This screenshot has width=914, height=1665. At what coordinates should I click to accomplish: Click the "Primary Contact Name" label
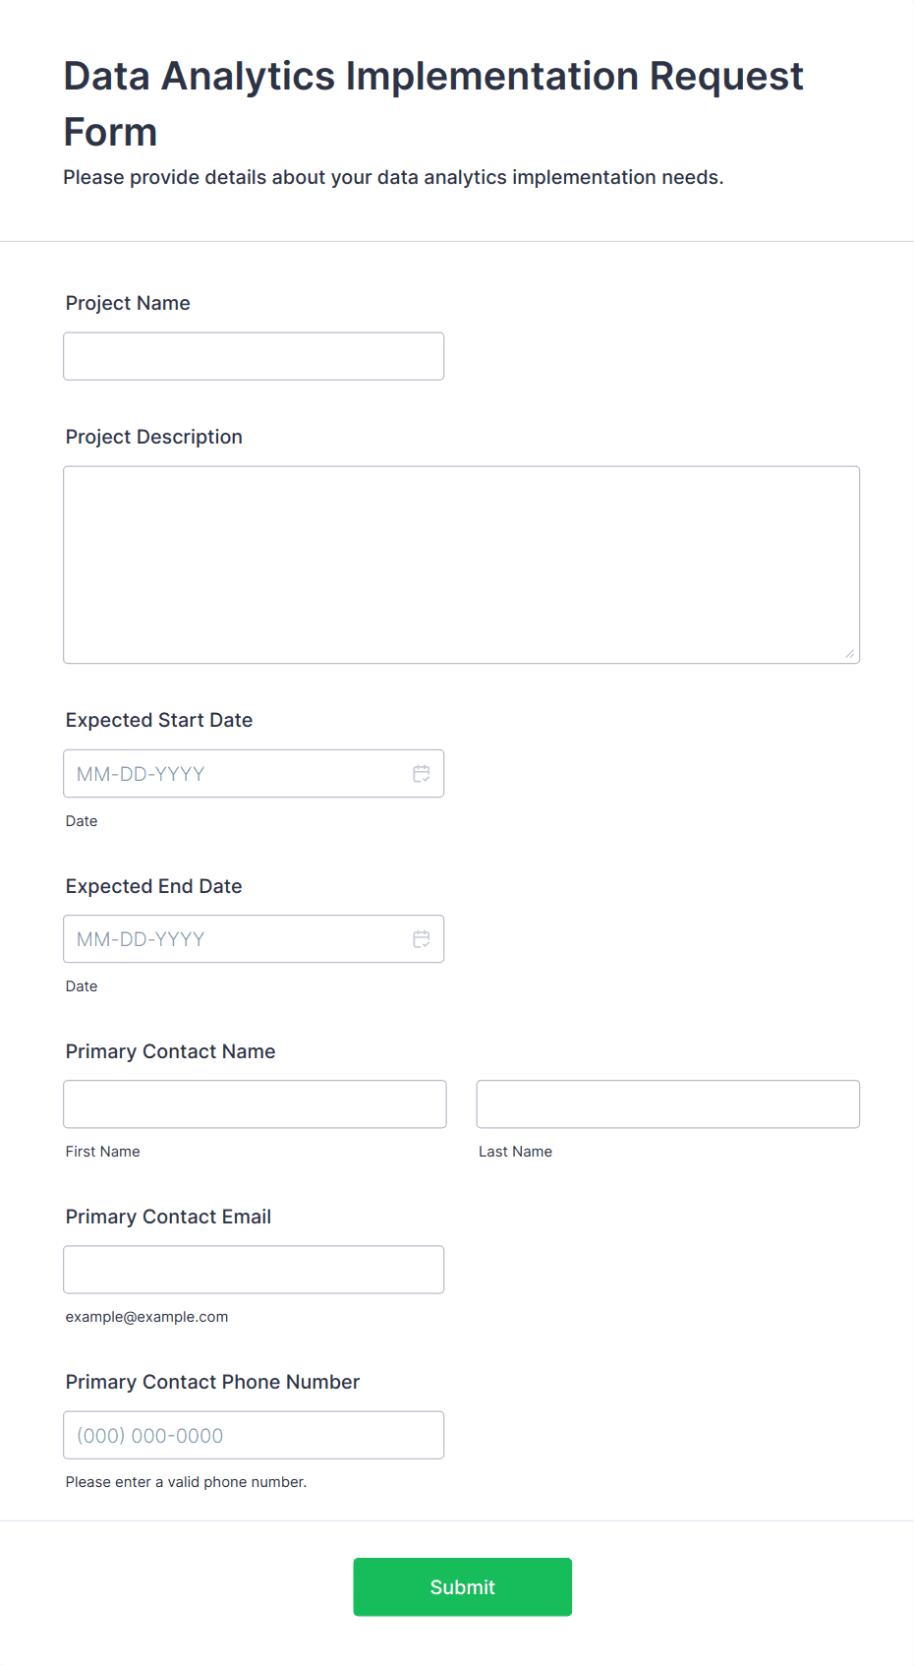(x=170, y=1051)
